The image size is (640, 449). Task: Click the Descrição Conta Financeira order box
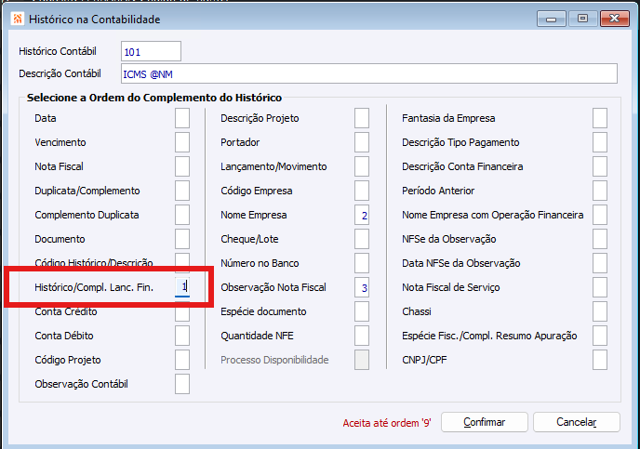(x=600, y=166)
